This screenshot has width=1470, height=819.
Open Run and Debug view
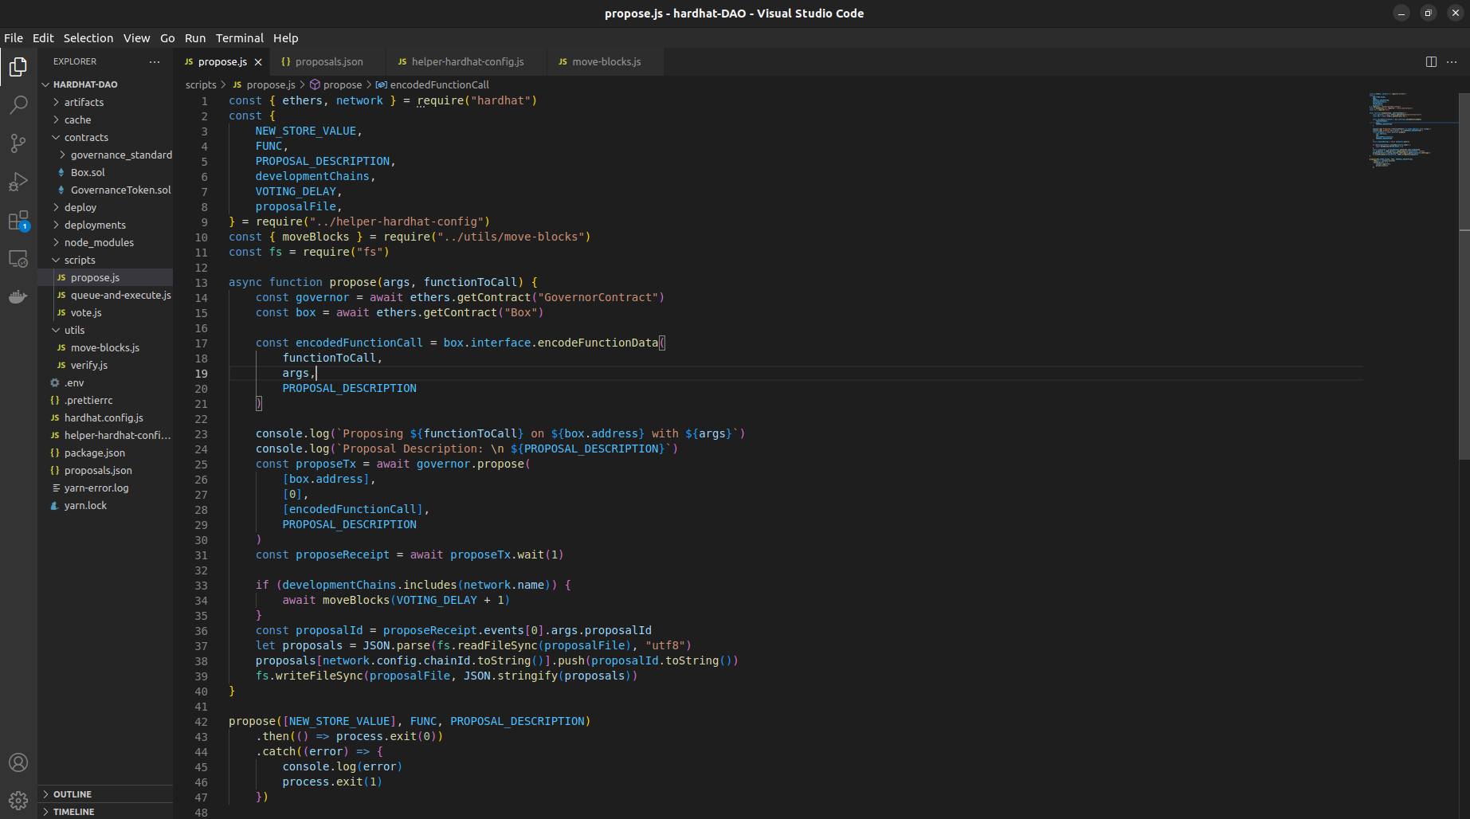coord(18,182)
